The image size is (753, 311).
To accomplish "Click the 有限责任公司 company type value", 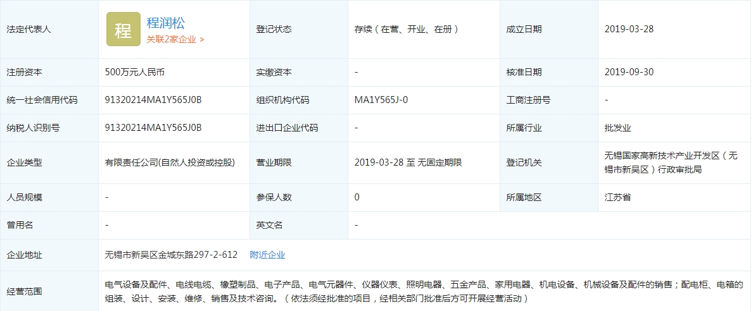I will [170, 162].
